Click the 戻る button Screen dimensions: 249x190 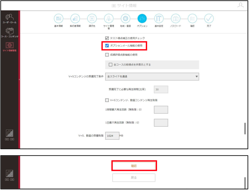click(x=134, y=178)
